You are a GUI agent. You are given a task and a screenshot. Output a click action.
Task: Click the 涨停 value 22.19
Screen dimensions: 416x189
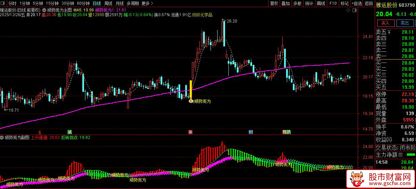coord(408,94)
